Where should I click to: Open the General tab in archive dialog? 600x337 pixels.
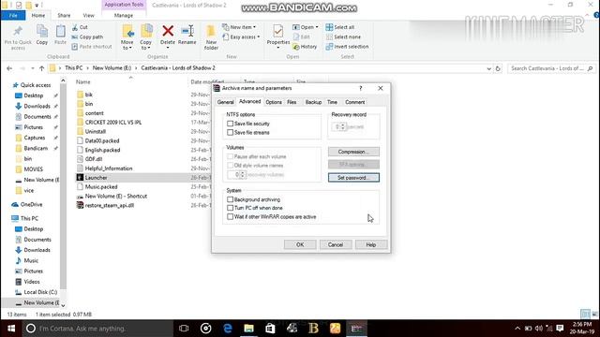pyautogui.click(x=225, y=102)
